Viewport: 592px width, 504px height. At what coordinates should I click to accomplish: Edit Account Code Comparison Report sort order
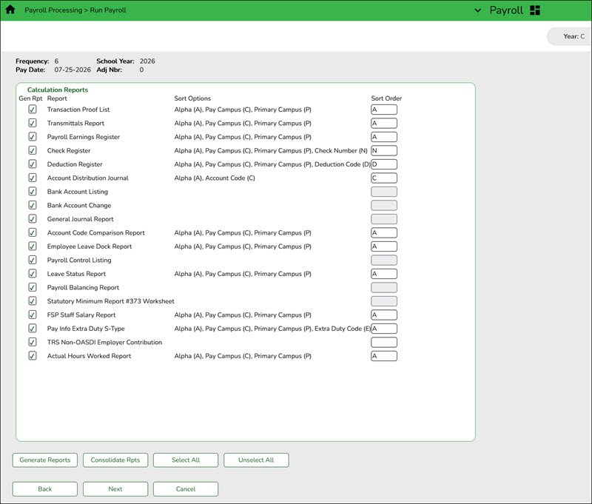384,232
